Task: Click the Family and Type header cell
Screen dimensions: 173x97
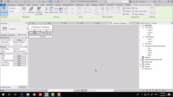Action: point(46,33)
